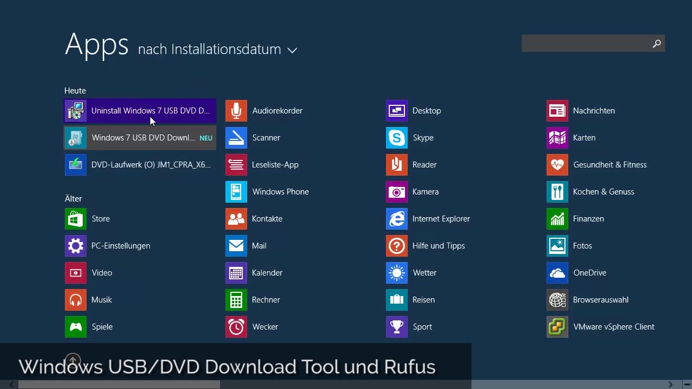The image size is (692, 389).
Task: Open the Wecker alarm clock icon
Action: [x=236, y=327]
